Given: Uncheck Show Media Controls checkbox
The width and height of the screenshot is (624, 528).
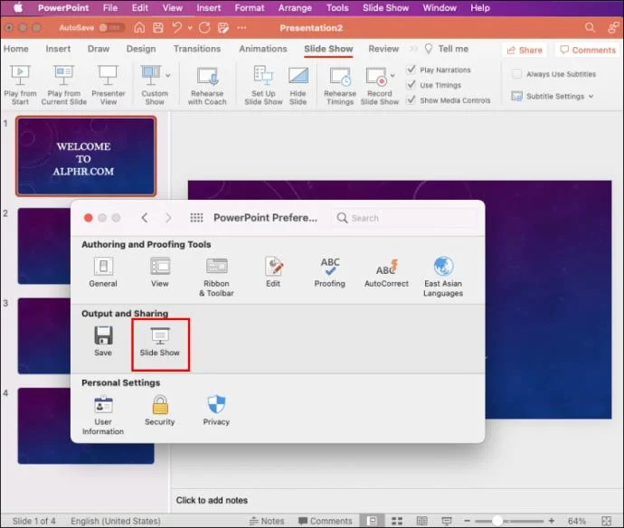Looking at the screenshot, I should pos(411,99).
